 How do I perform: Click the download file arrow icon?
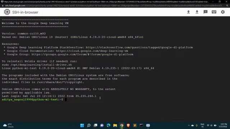(x=197, y=12)
